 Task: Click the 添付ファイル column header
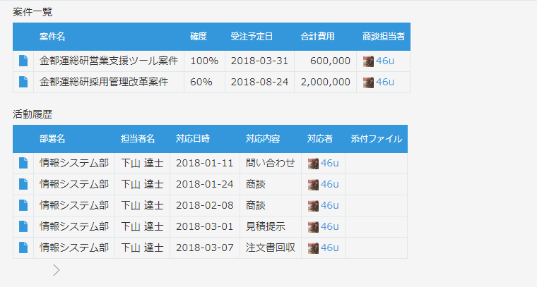pyautogui.click(x=377, y=139)
